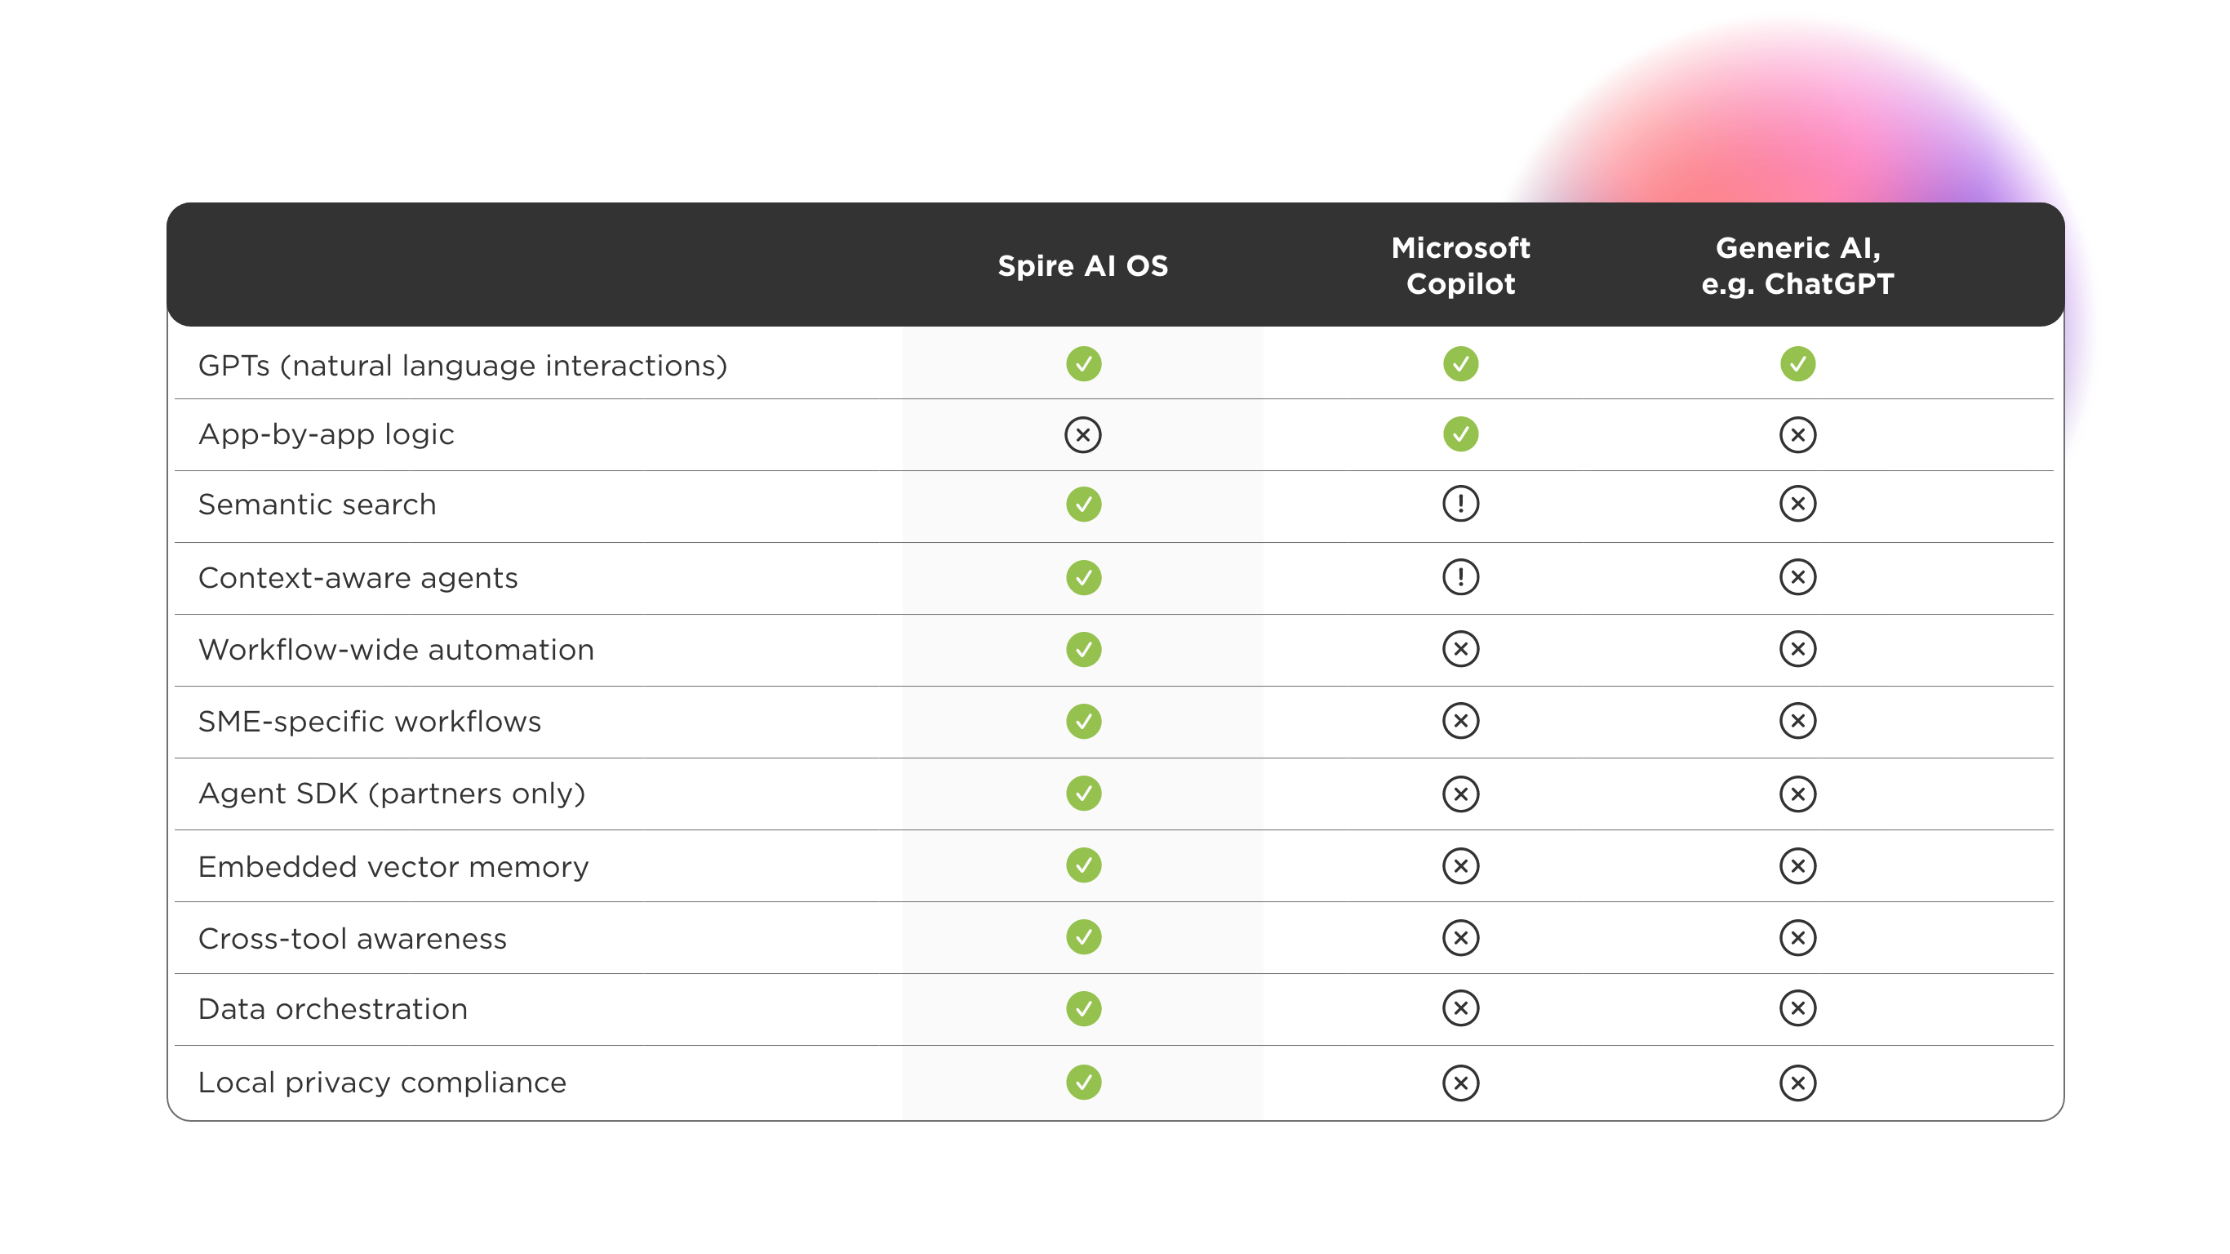Click Copilot warning icon for Context-aware agents

pyautogui.click(x=1460, y=576)
